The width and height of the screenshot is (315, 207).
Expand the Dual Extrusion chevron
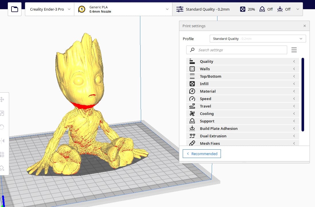coord(294,136)
